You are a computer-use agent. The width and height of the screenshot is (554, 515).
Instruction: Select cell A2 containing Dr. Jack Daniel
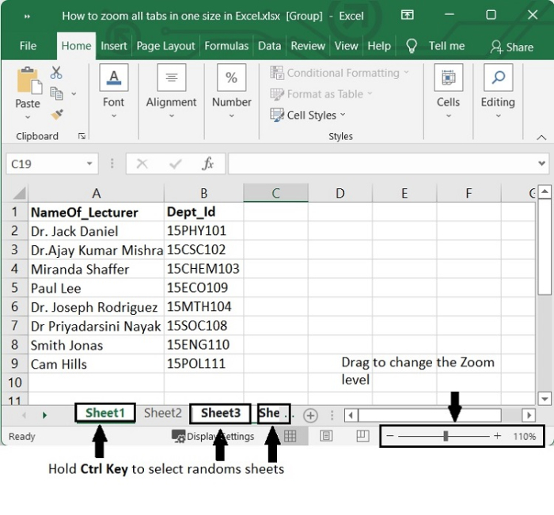point(95,231)
